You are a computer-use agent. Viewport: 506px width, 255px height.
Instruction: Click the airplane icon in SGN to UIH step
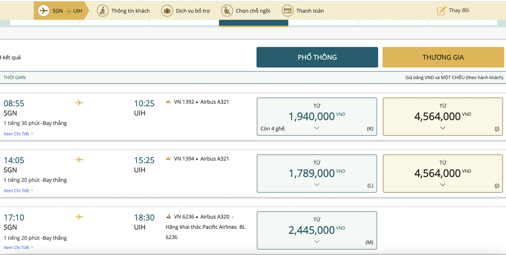(x=44, y=11)
